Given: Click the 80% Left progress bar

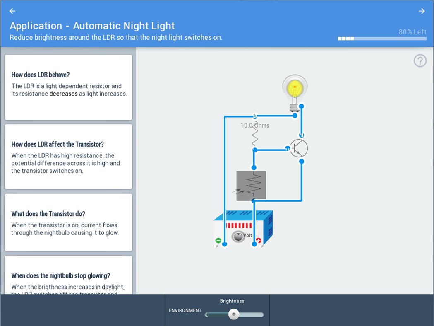Looking at the screenshot, I should (x=381, y=38).
